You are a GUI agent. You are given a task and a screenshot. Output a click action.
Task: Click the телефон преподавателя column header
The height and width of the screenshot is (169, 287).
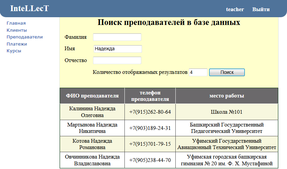150,96
